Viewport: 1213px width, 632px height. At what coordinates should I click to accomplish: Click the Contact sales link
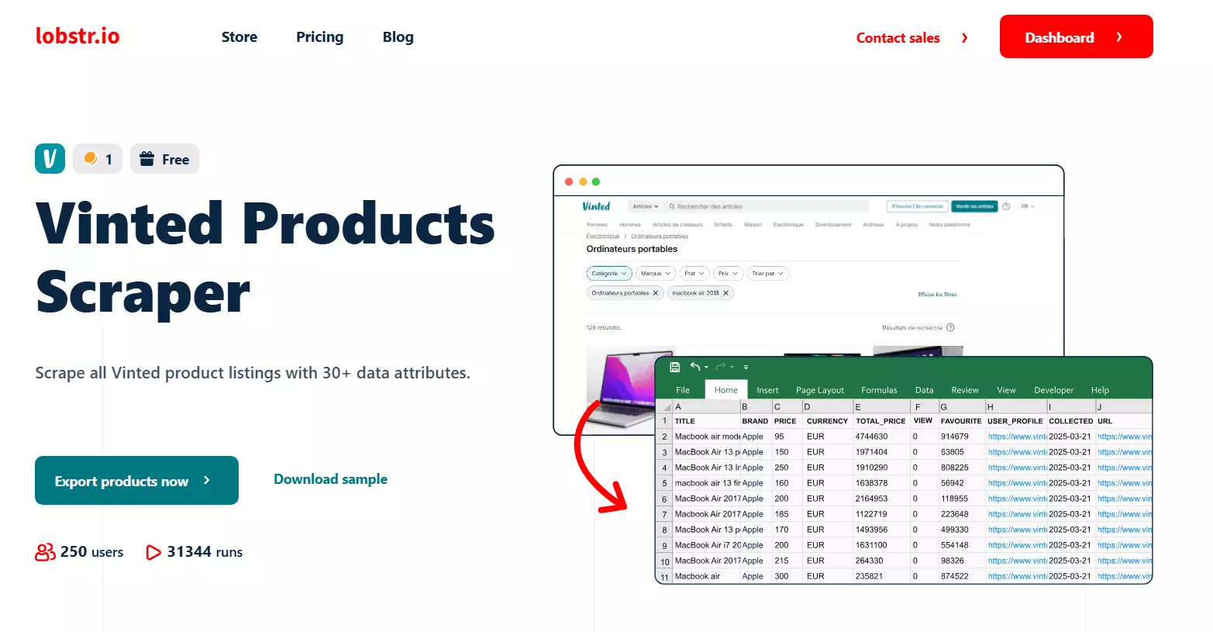(898, 38)
